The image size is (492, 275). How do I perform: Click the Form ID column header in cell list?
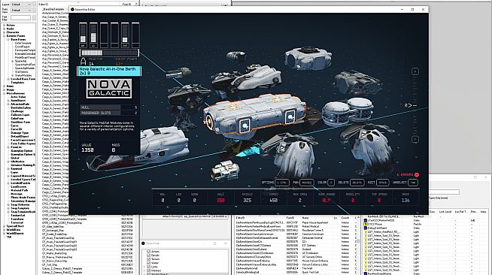coord(290,218)
